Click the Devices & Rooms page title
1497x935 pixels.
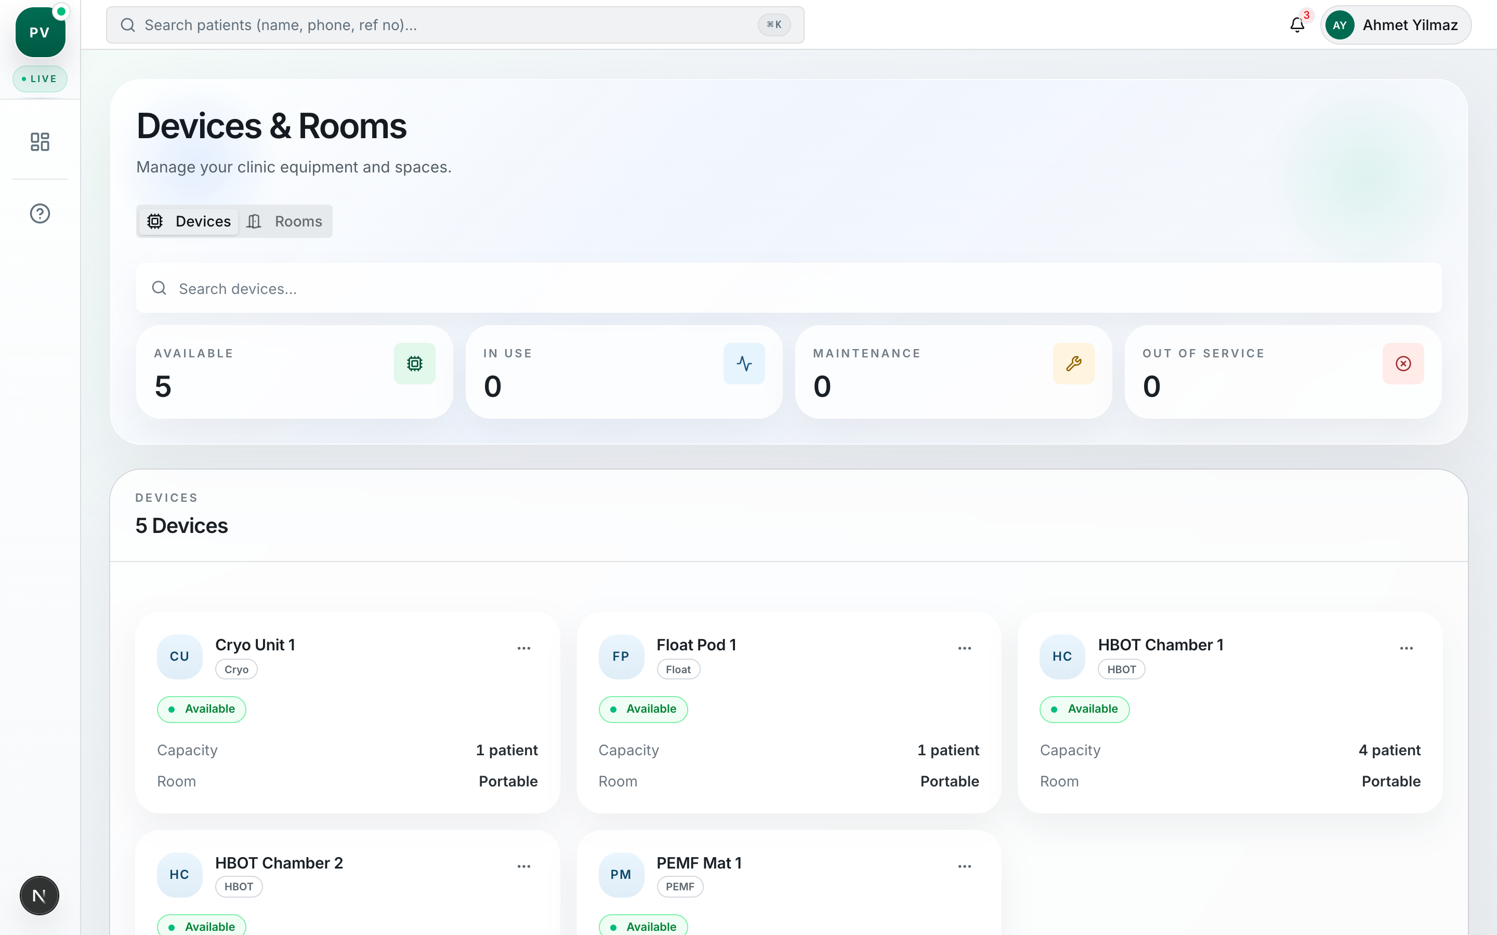271,126
